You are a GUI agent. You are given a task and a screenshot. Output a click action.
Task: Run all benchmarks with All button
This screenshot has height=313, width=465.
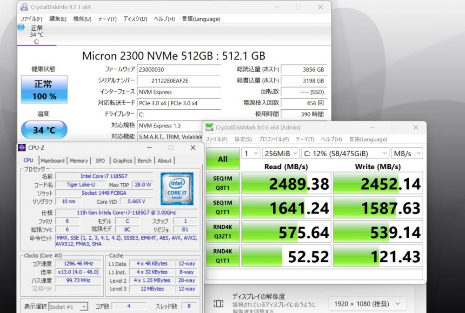coord(223,159)
